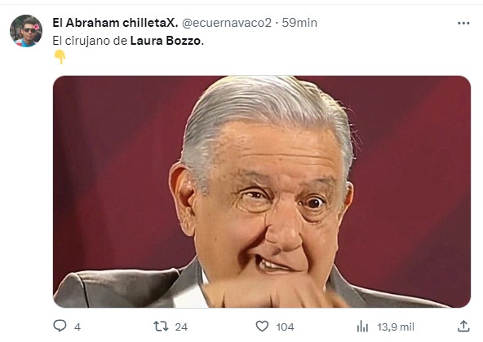Open the view analytics bar chart icon

[x=362, y=327]
